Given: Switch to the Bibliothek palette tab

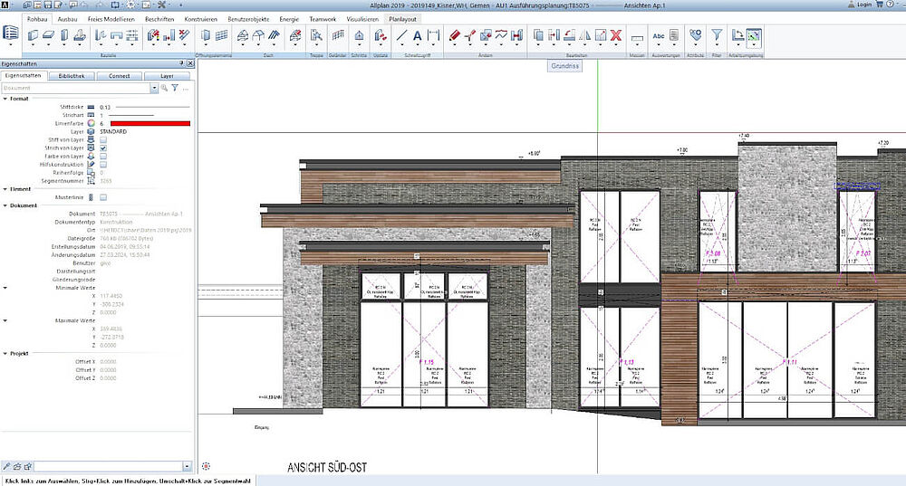Looking at the screenshot, I should click(72, 76).
